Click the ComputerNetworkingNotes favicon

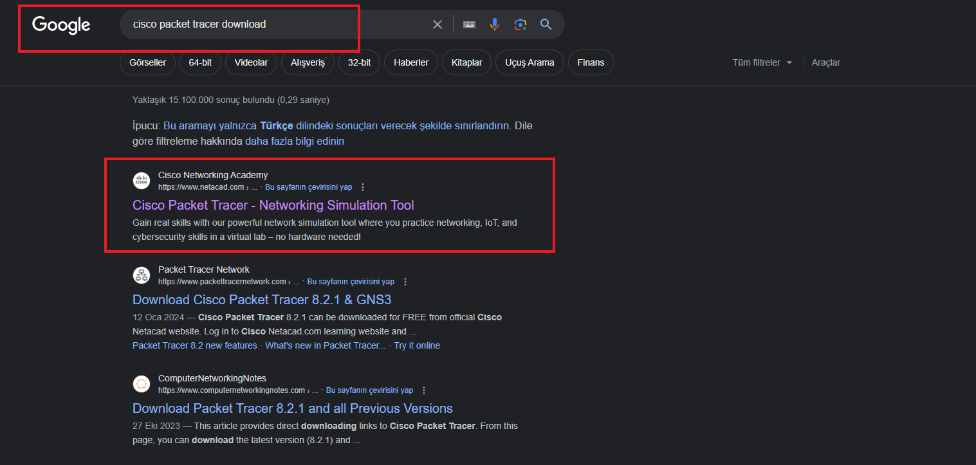pyautogui.click(x=142, y=384)
